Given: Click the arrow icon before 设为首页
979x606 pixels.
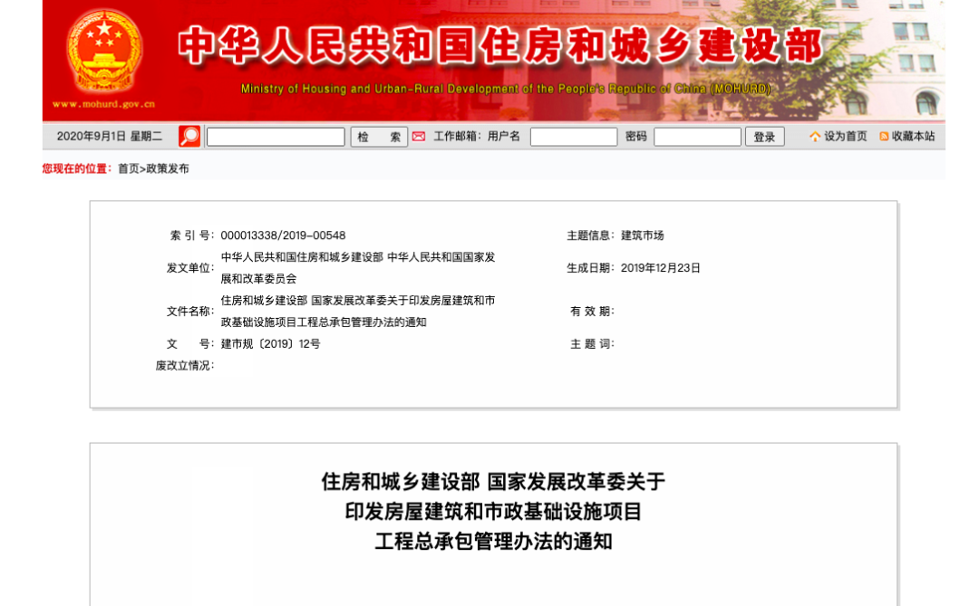Looking at the screenshot, I should coord(817,136).
